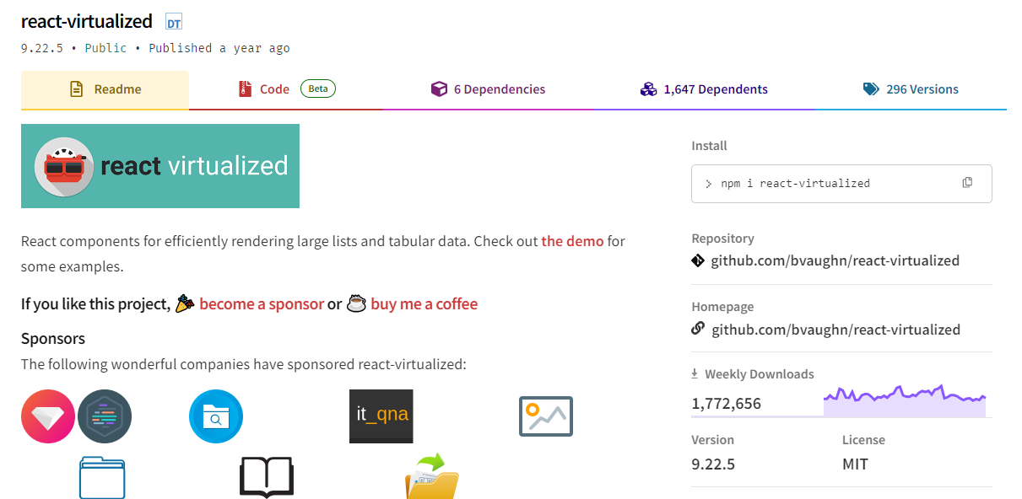Click the picture frame sponsor icon
The height and width of the screenshot is (499, 1022).
tap(545, 416)
